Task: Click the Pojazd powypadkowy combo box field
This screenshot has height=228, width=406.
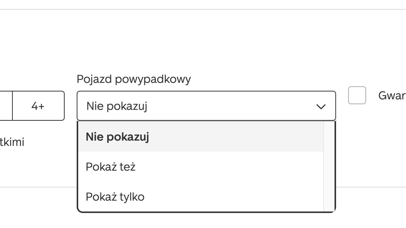Action: [x=206, y=106]
